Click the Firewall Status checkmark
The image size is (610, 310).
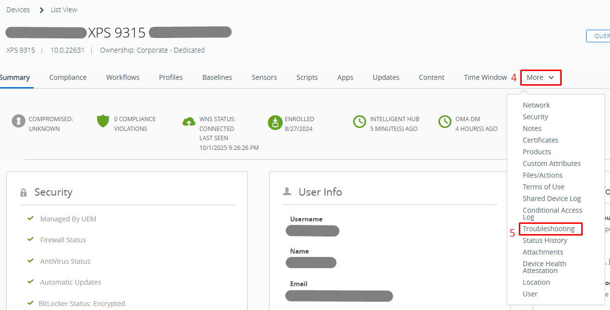tap(30, 239)
